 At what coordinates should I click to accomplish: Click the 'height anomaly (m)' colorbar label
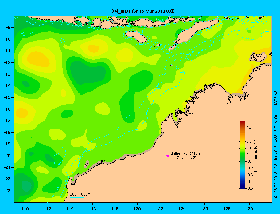256,155
